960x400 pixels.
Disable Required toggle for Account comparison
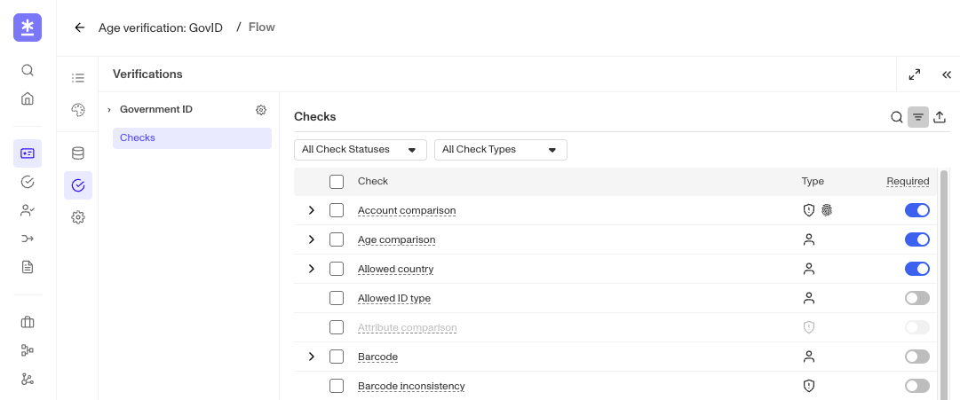tap(916, 210)
